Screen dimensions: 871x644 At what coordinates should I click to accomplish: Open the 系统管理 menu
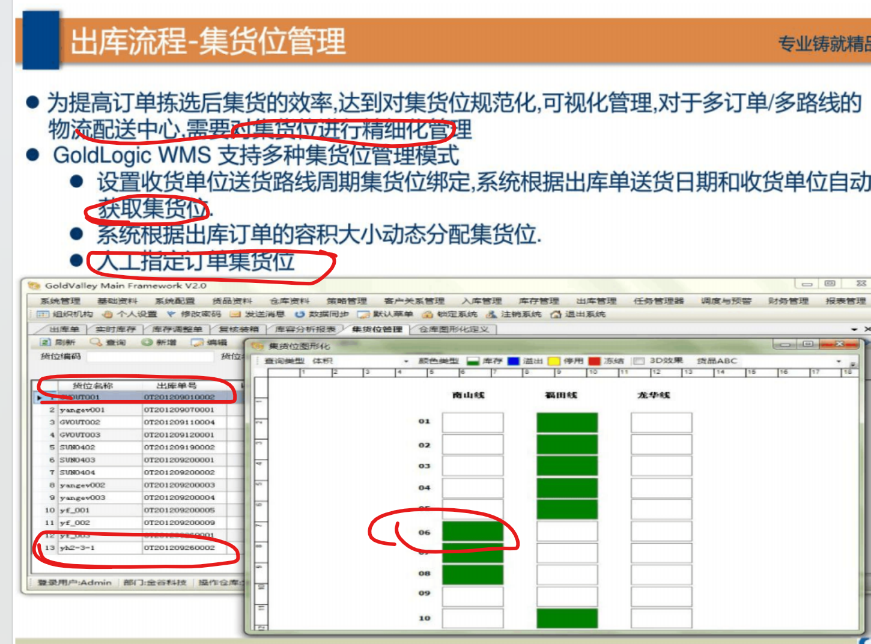click(x=60, y=300)
